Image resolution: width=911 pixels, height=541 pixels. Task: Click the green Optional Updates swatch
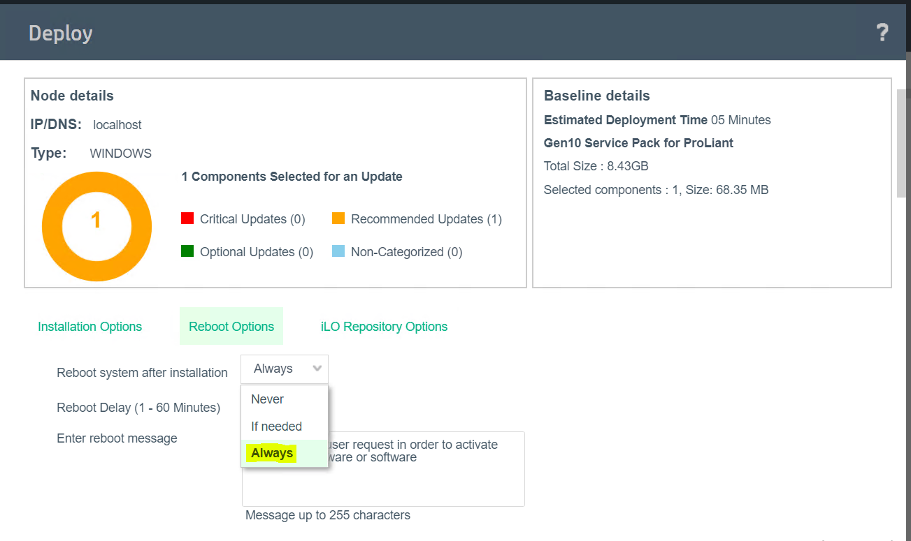pos(187,251)
